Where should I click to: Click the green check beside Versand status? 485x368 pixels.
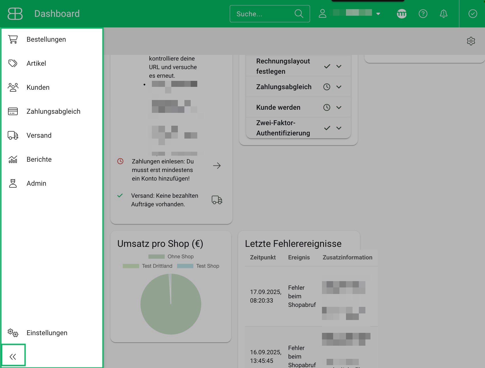click(x=120, y=196)
